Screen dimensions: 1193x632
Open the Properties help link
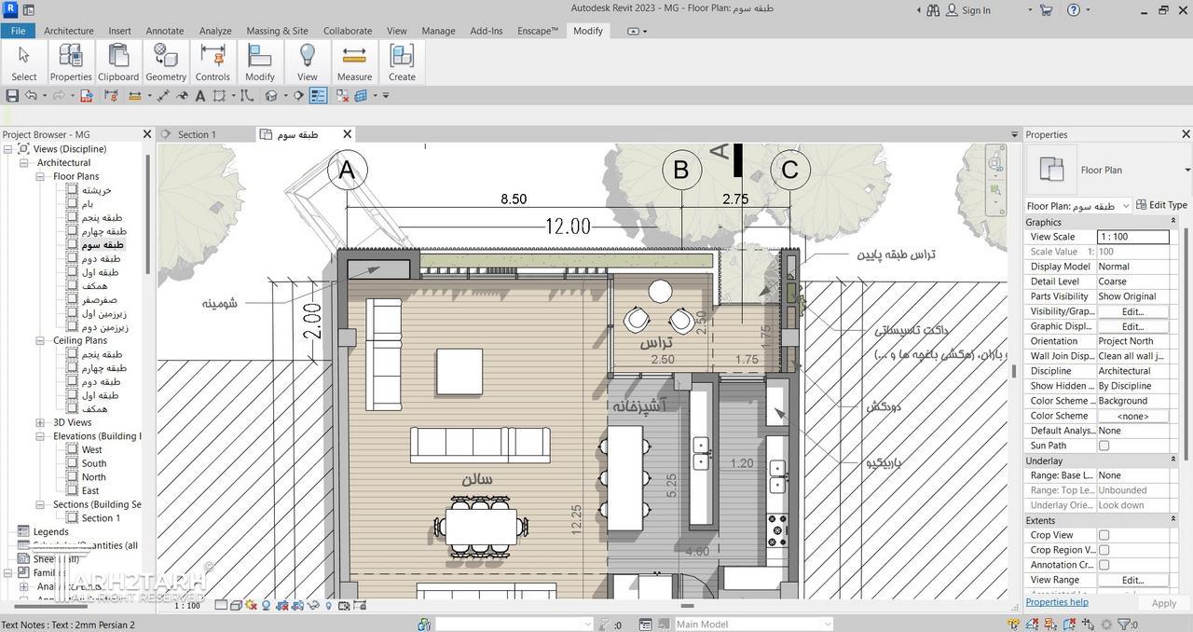[x=1056, y=602]
